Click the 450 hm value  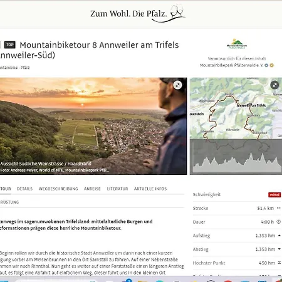click(x=267, y=263)
